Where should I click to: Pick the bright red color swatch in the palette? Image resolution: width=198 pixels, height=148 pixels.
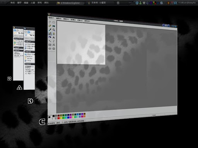pos(58,118)
